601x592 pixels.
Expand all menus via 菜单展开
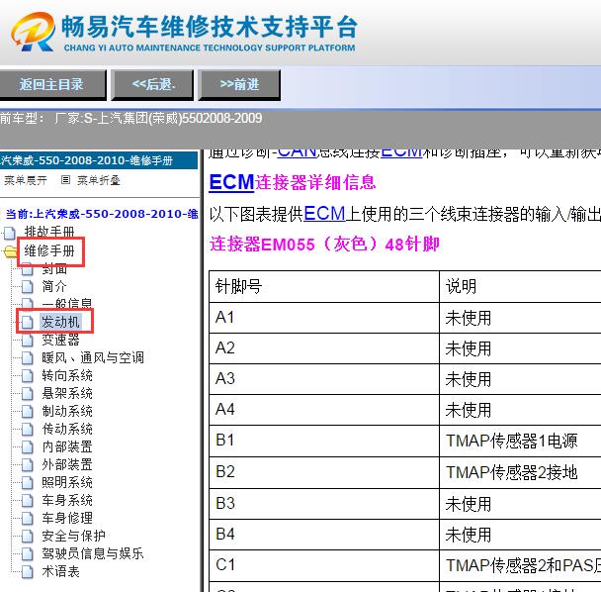26,180
